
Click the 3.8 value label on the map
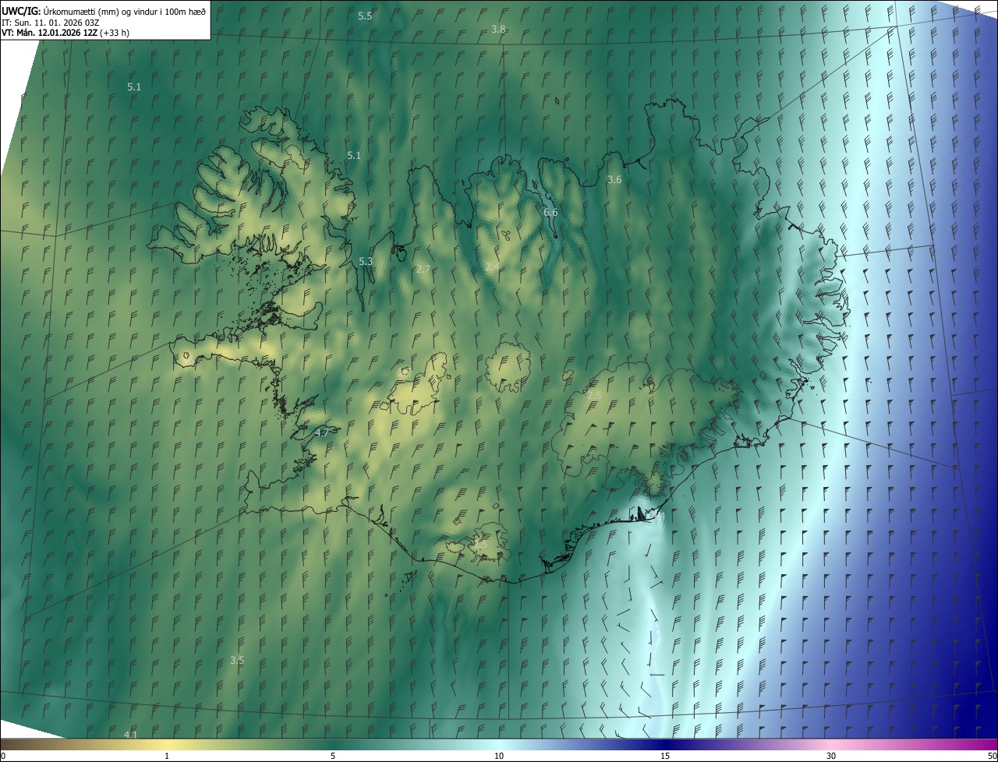point(499,29)
